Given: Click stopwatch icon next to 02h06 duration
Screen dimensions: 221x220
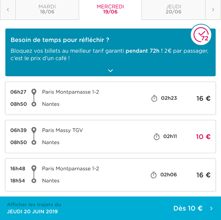Looking at the screenshot, I should (x=154, y=175).
